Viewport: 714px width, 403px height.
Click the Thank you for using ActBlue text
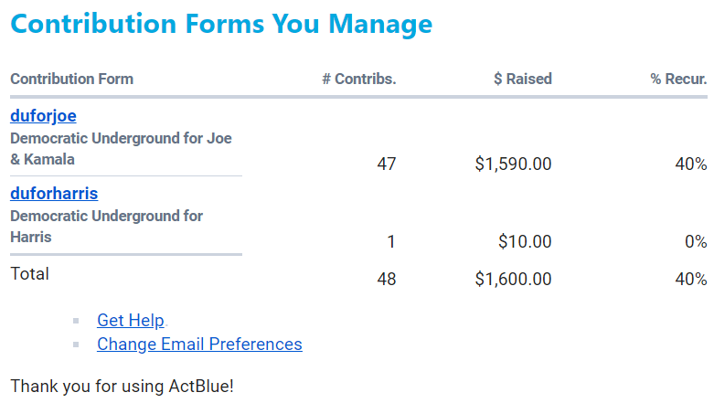tap(122, 386)
